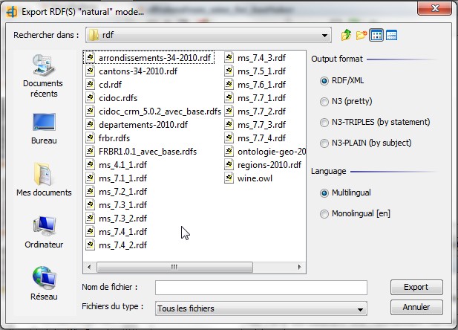Screen dimensions: 458x330
Task: Click file icon of cantons-34-2010.rdf
Action: click(x=91, y=71)
